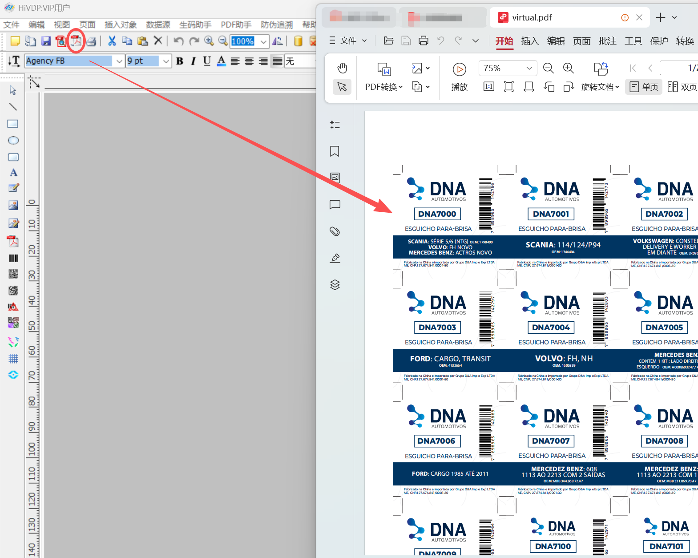Click the circled PDF export icon in HiVDP

point(76,41)
